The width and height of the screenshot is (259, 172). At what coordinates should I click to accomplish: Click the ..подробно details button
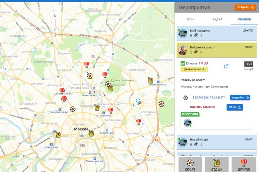pyautogui.click(x=240, y=97)
